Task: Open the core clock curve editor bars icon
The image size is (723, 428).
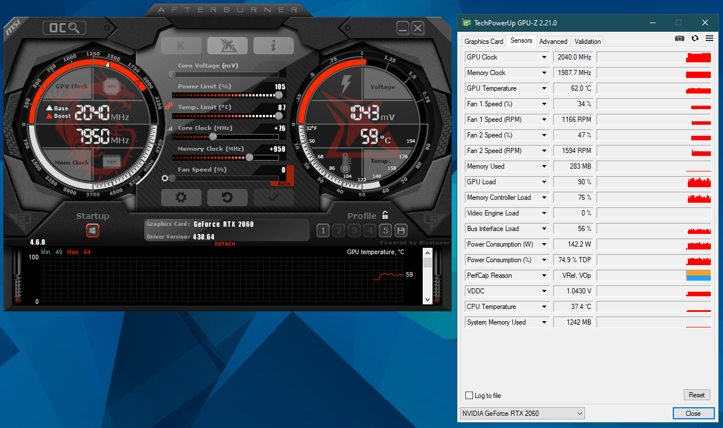Action: pos(169,128)
